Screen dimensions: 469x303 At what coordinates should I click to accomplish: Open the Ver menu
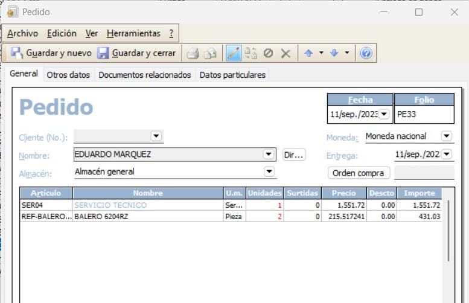(92, 33)
